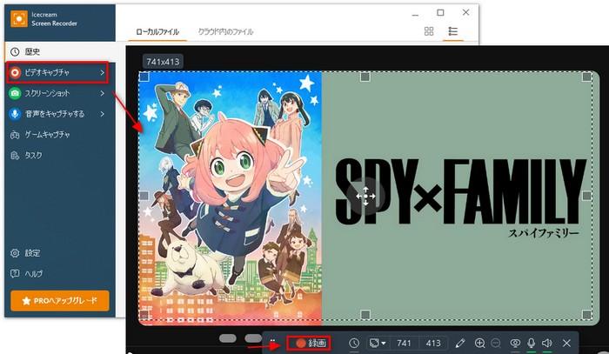Toggle the system sound speaker icon

pyautogui.click(x=547, y=344)
